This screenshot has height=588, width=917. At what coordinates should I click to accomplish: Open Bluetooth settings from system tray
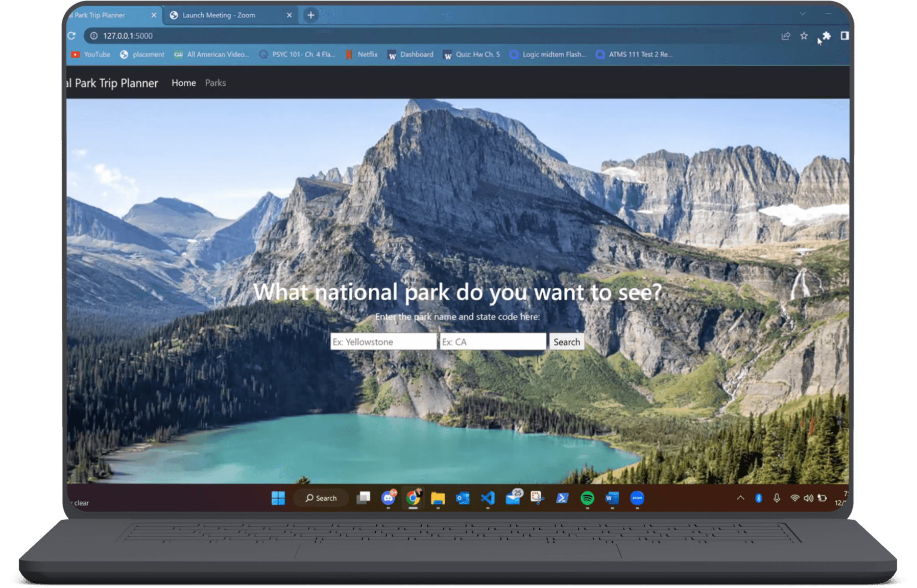758,498
